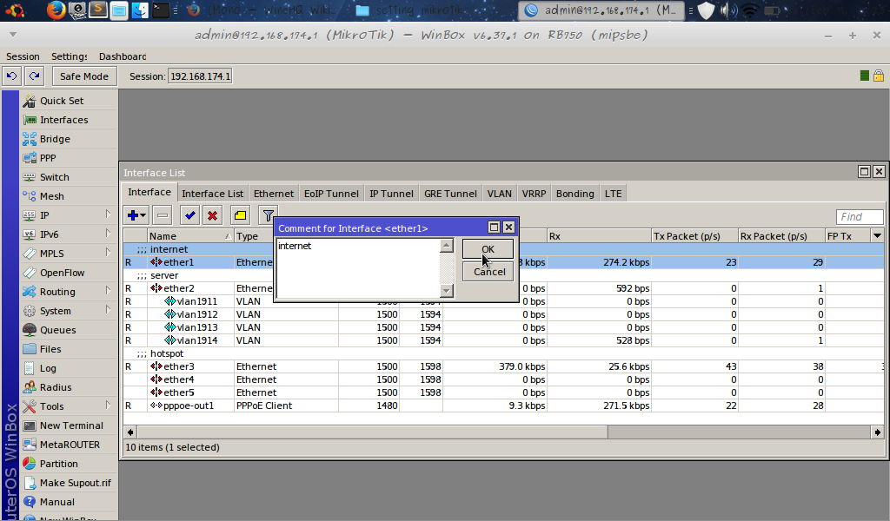Cancel the comment dialog
890x521 pixels.
coord(488,271)
